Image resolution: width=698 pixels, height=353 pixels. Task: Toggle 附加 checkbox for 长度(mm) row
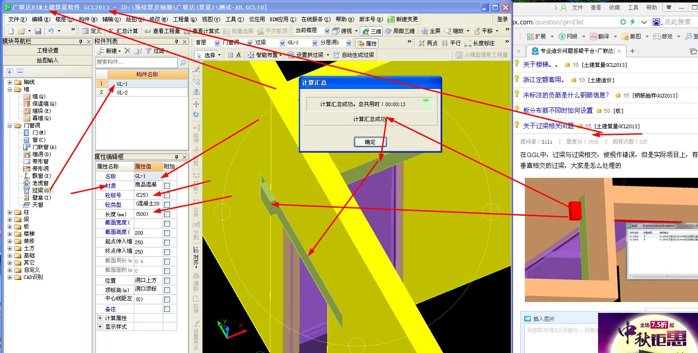coord(167,214)
